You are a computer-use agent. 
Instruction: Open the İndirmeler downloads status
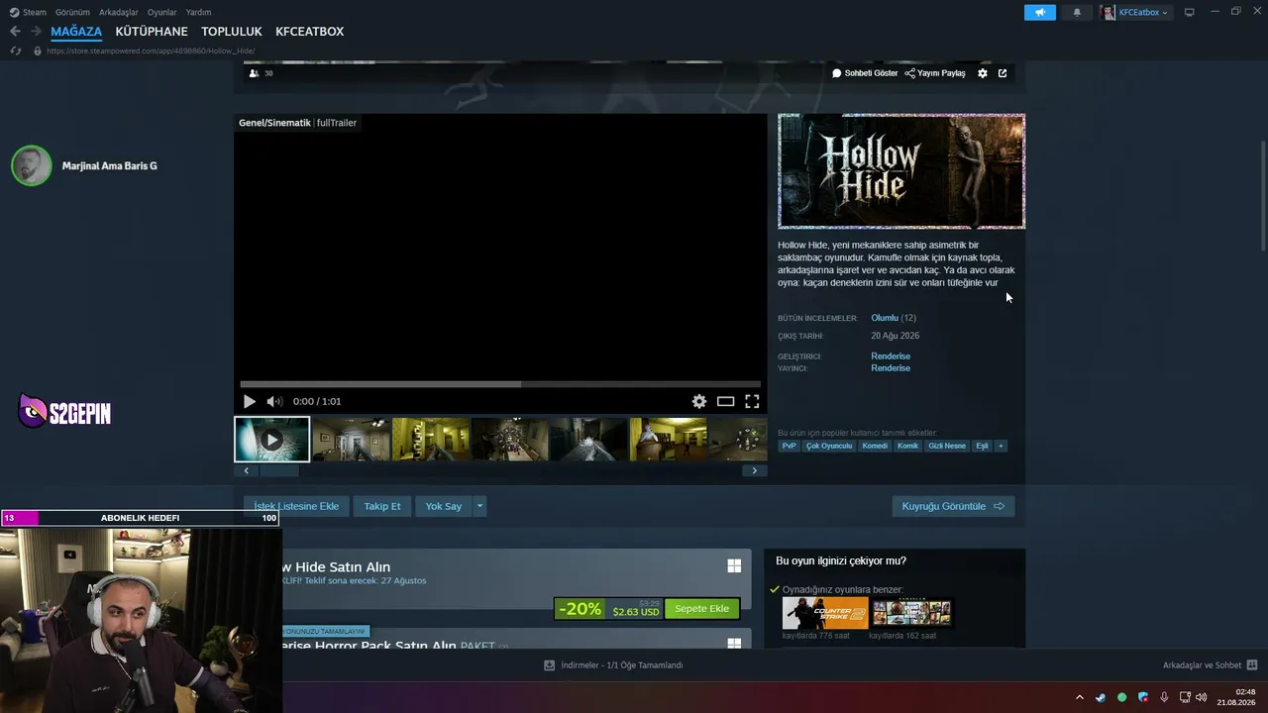tap(613, 665)
